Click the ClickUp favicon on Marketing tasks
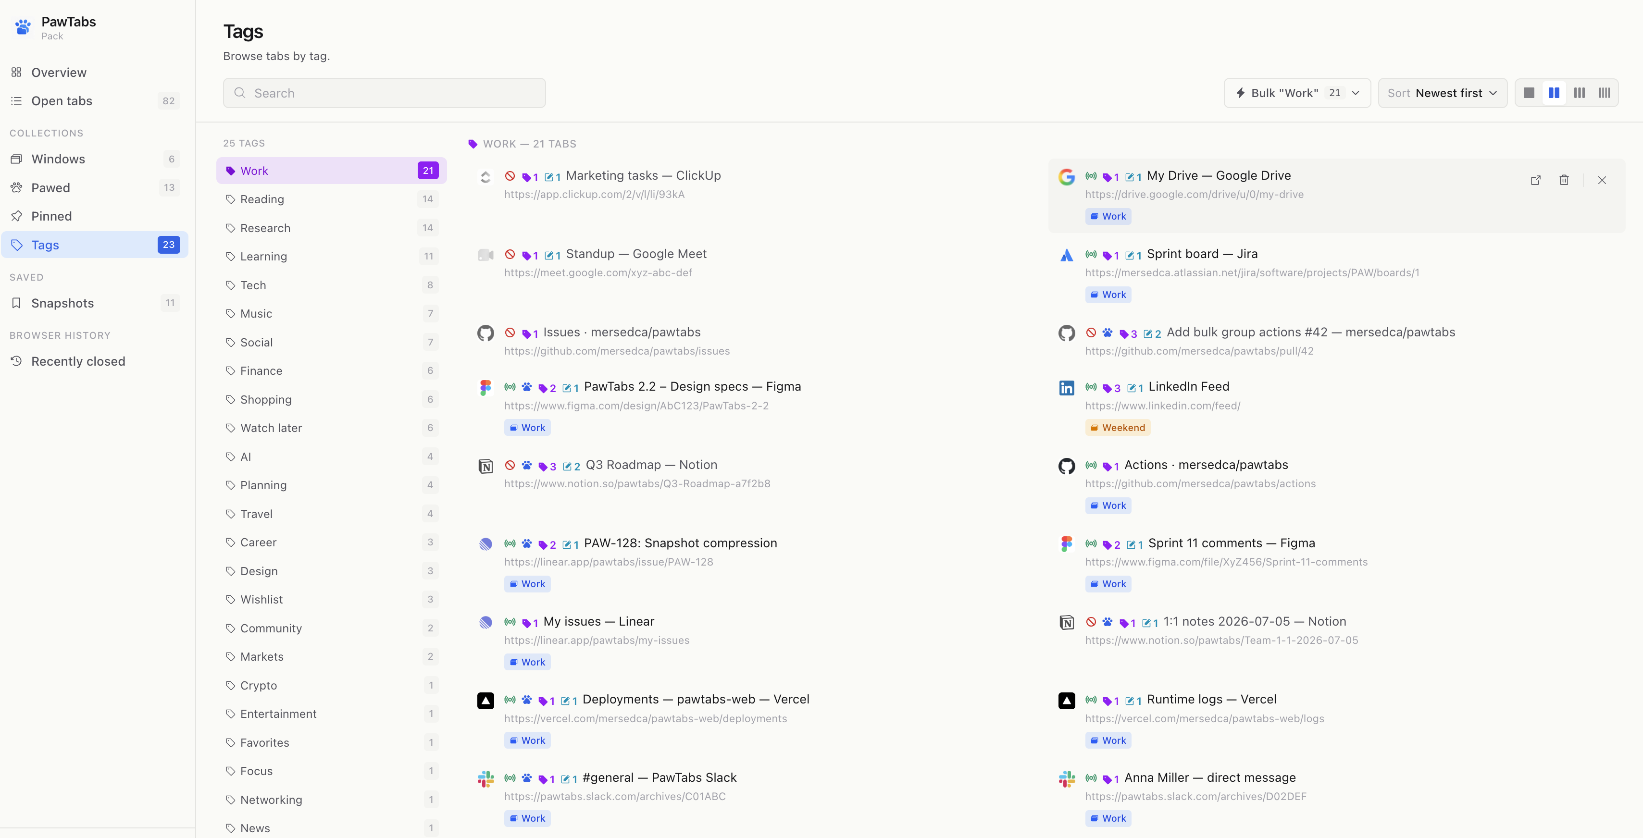The image size is (1643, 838). (x=485, y=177)
